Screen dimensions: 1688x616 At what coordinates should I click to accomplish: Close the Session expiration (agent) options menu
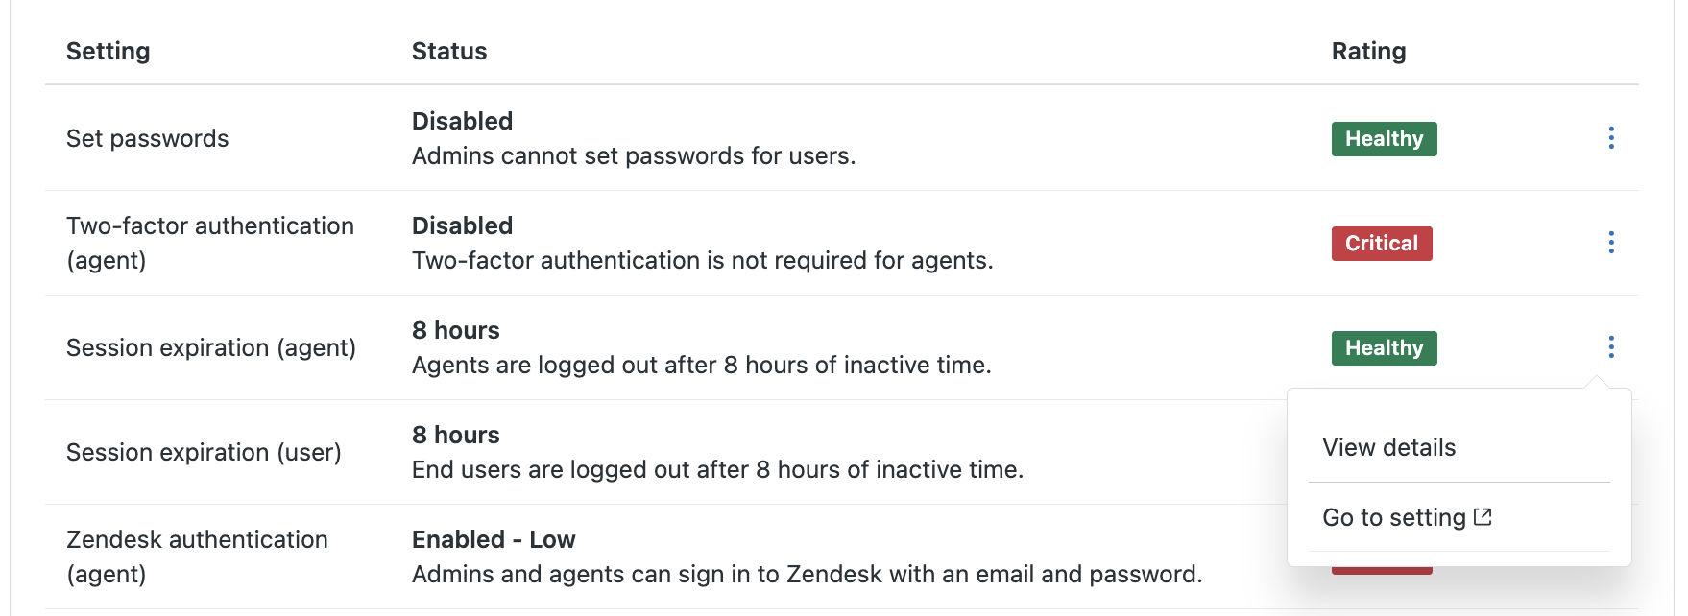tap(1610, 347)
